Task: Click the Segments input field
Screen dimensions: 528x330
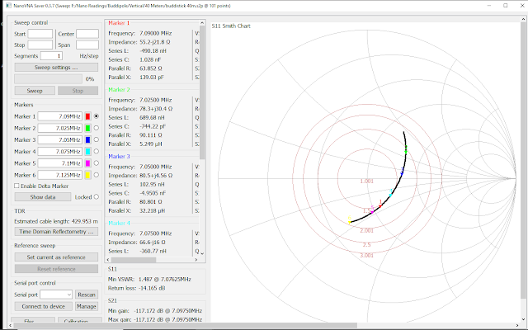Action: (x=51, y=56)
